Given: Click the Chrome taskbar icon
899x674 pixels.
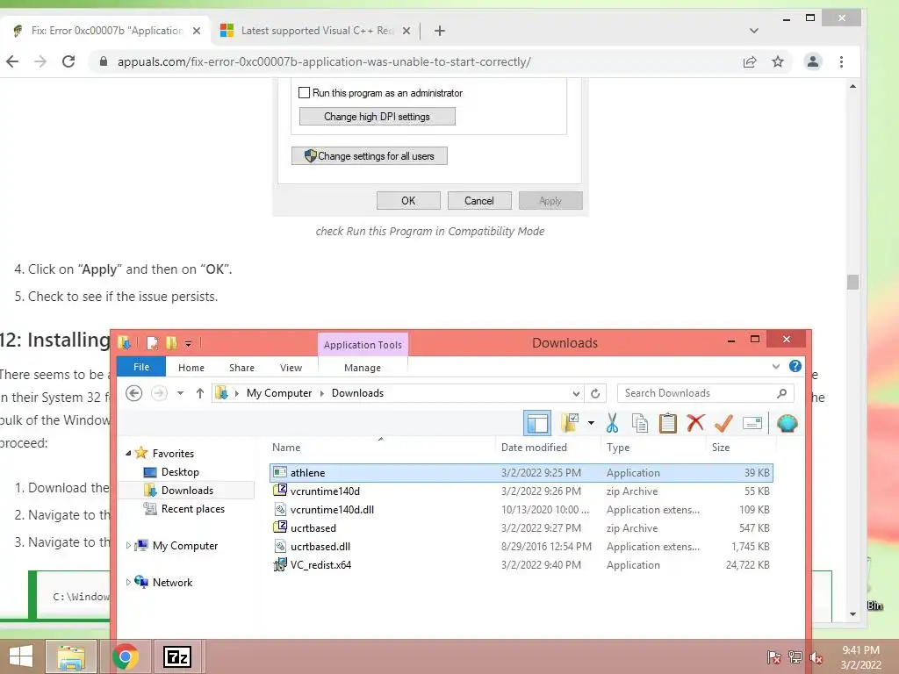Looking at the screenshot, I should click(x=125, y=656).
